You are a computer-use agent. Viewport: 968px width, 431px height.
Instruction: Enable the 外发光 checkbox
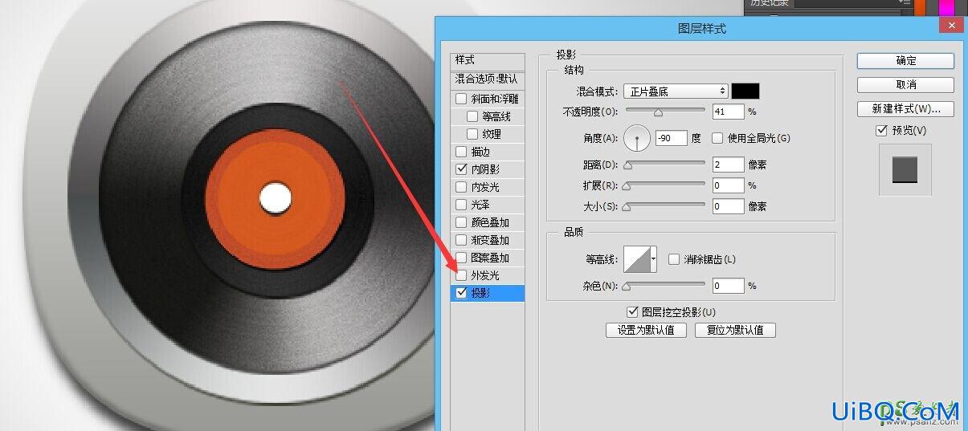pyautogui.click(x=461, y=275)
